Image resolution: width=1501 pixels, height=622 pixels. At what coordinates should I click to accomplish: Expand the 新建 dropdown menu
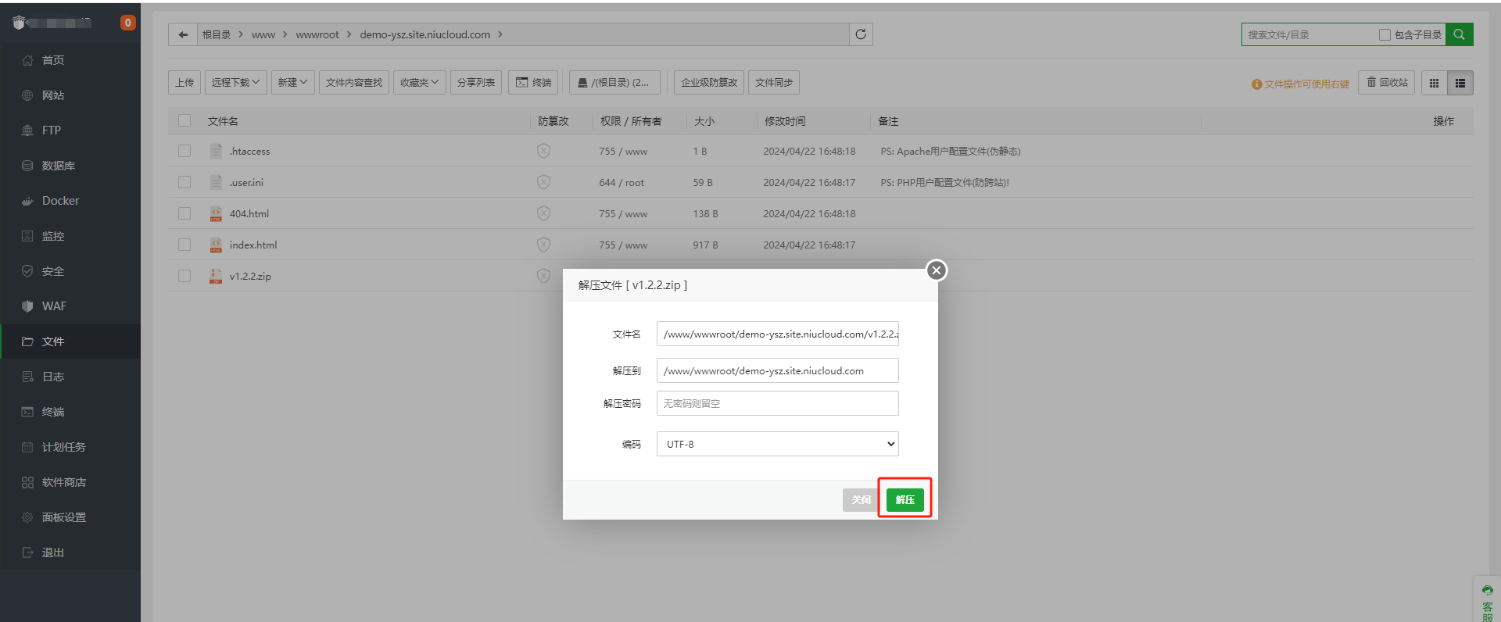[x=293, y=83]
